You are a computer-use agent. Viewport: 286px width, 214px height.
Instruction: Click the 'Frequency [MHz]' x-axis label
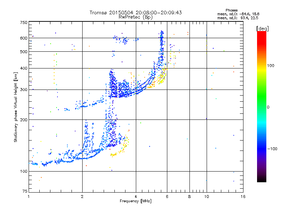pos(135,201)
